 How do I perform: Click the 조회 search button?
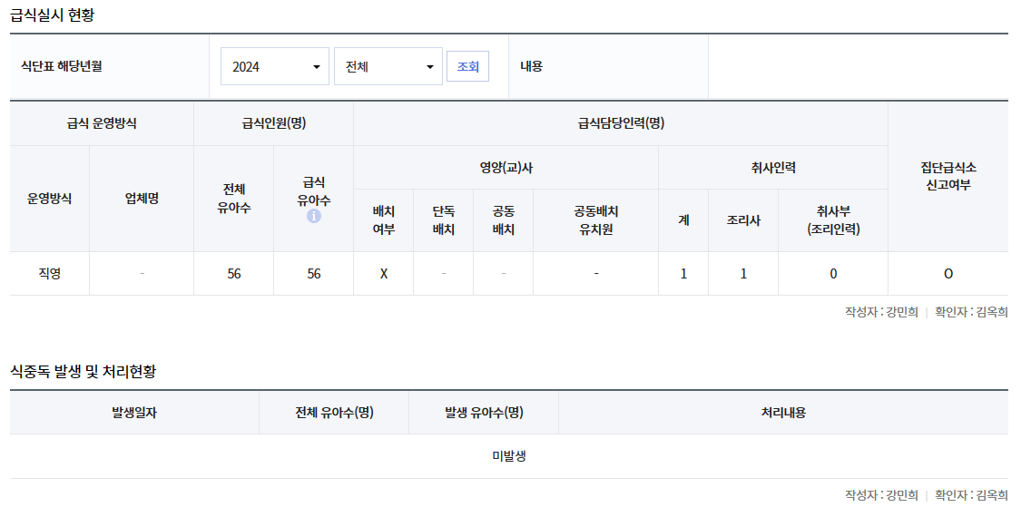coord(467,66)
